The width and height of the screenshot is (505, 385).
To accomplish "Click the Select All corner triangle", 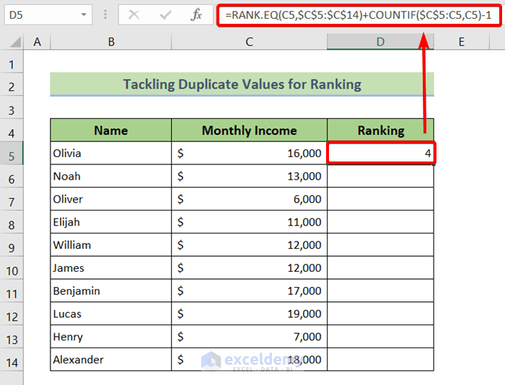I will click(15, 42).
